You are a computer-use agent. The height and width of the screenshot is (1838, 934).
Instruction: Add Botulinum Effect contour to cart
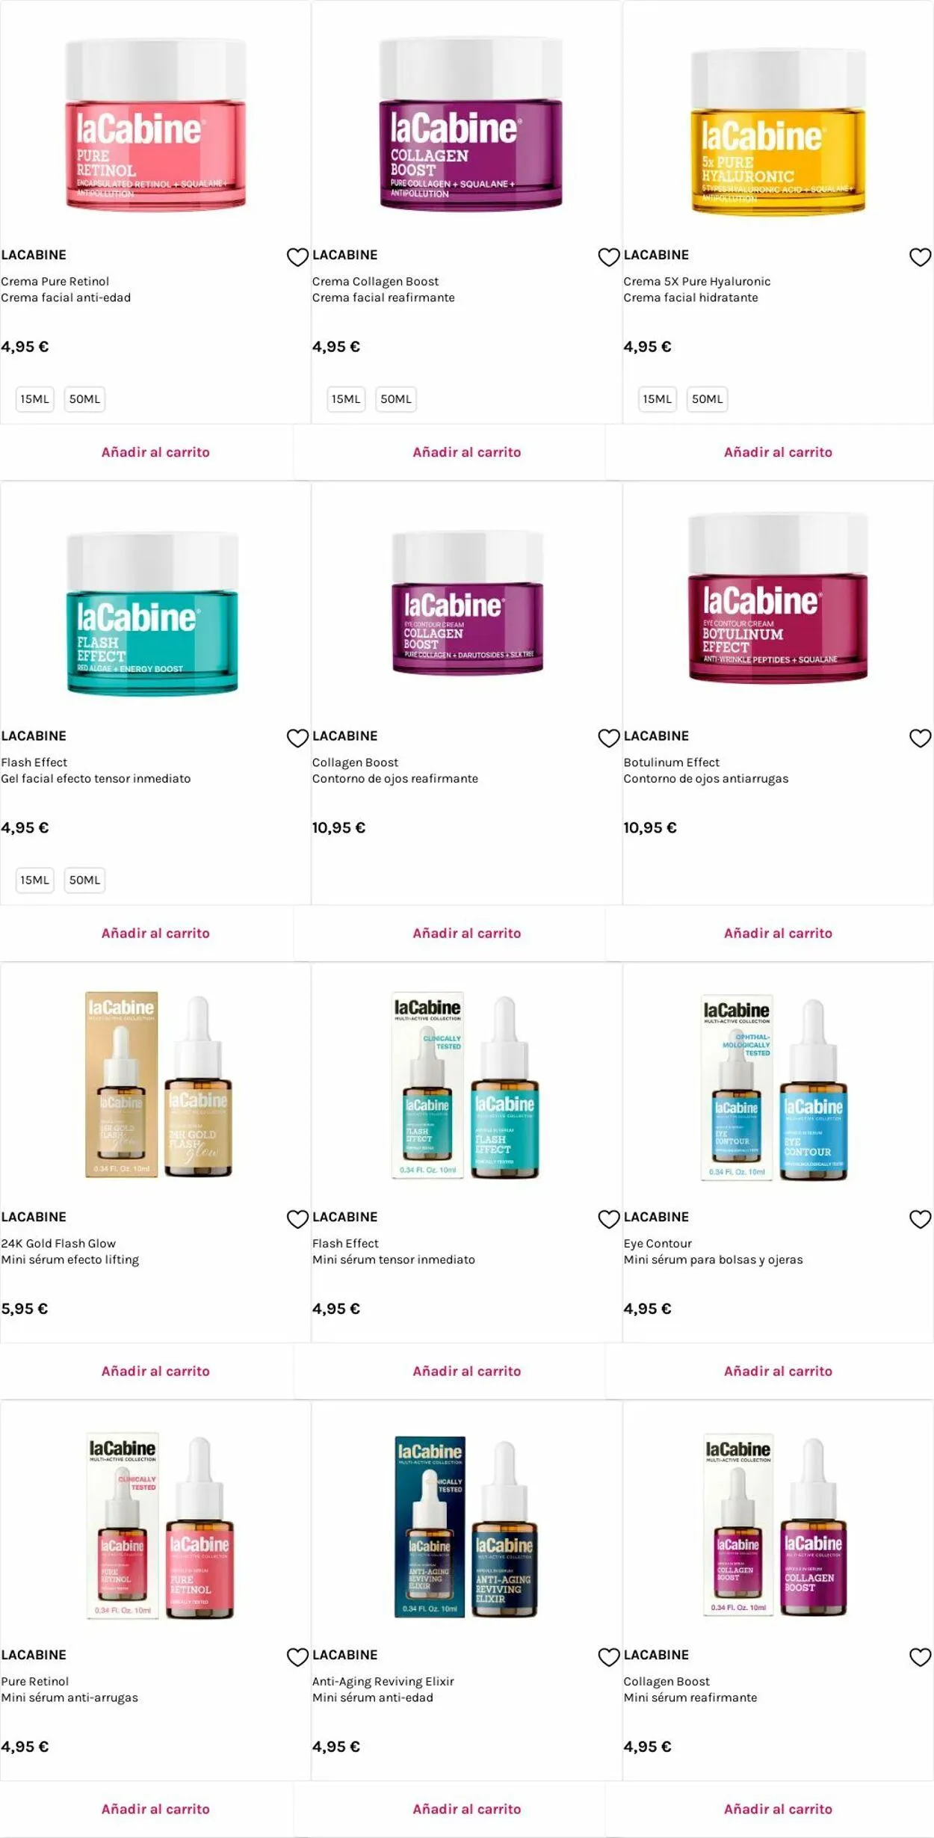coord(778,933)
